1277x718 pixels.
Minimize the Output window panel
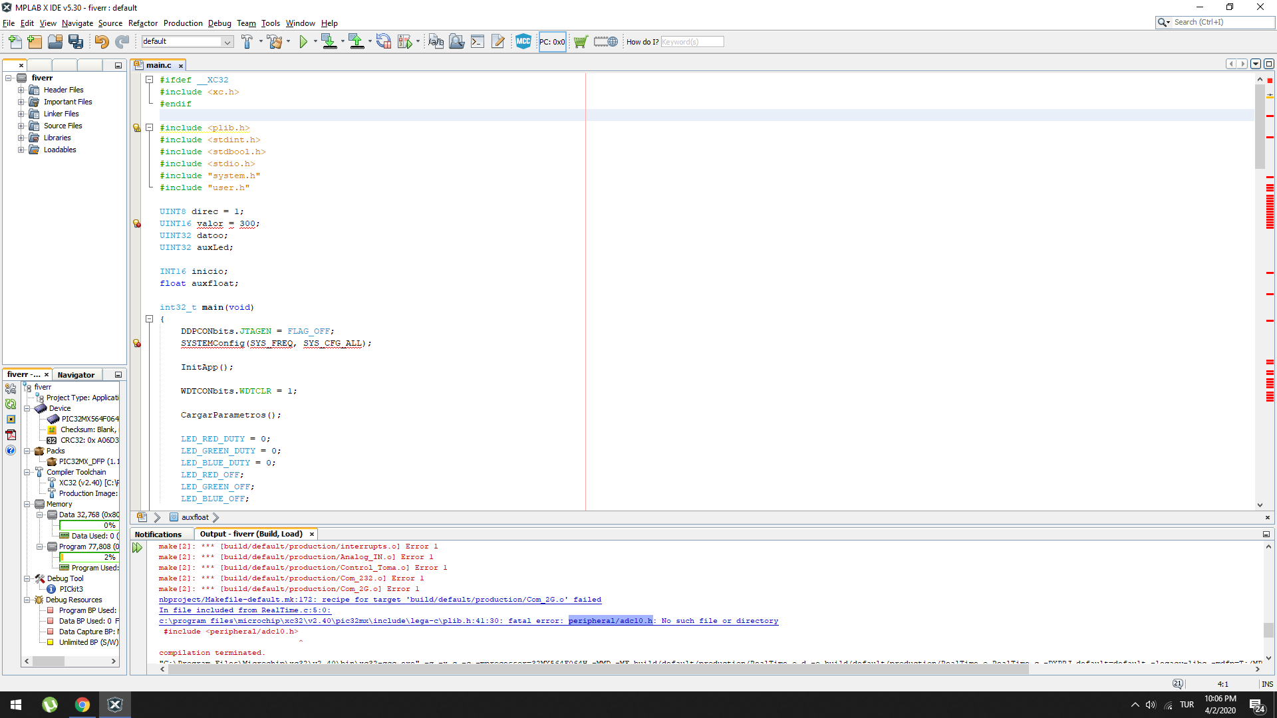tap(1266, 535)
